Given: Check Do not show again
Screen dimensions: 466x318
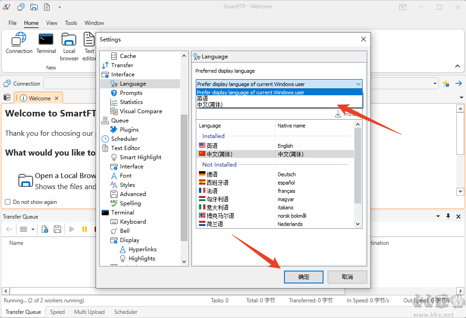Looking at the screenshot, I should tap(8, 202).
